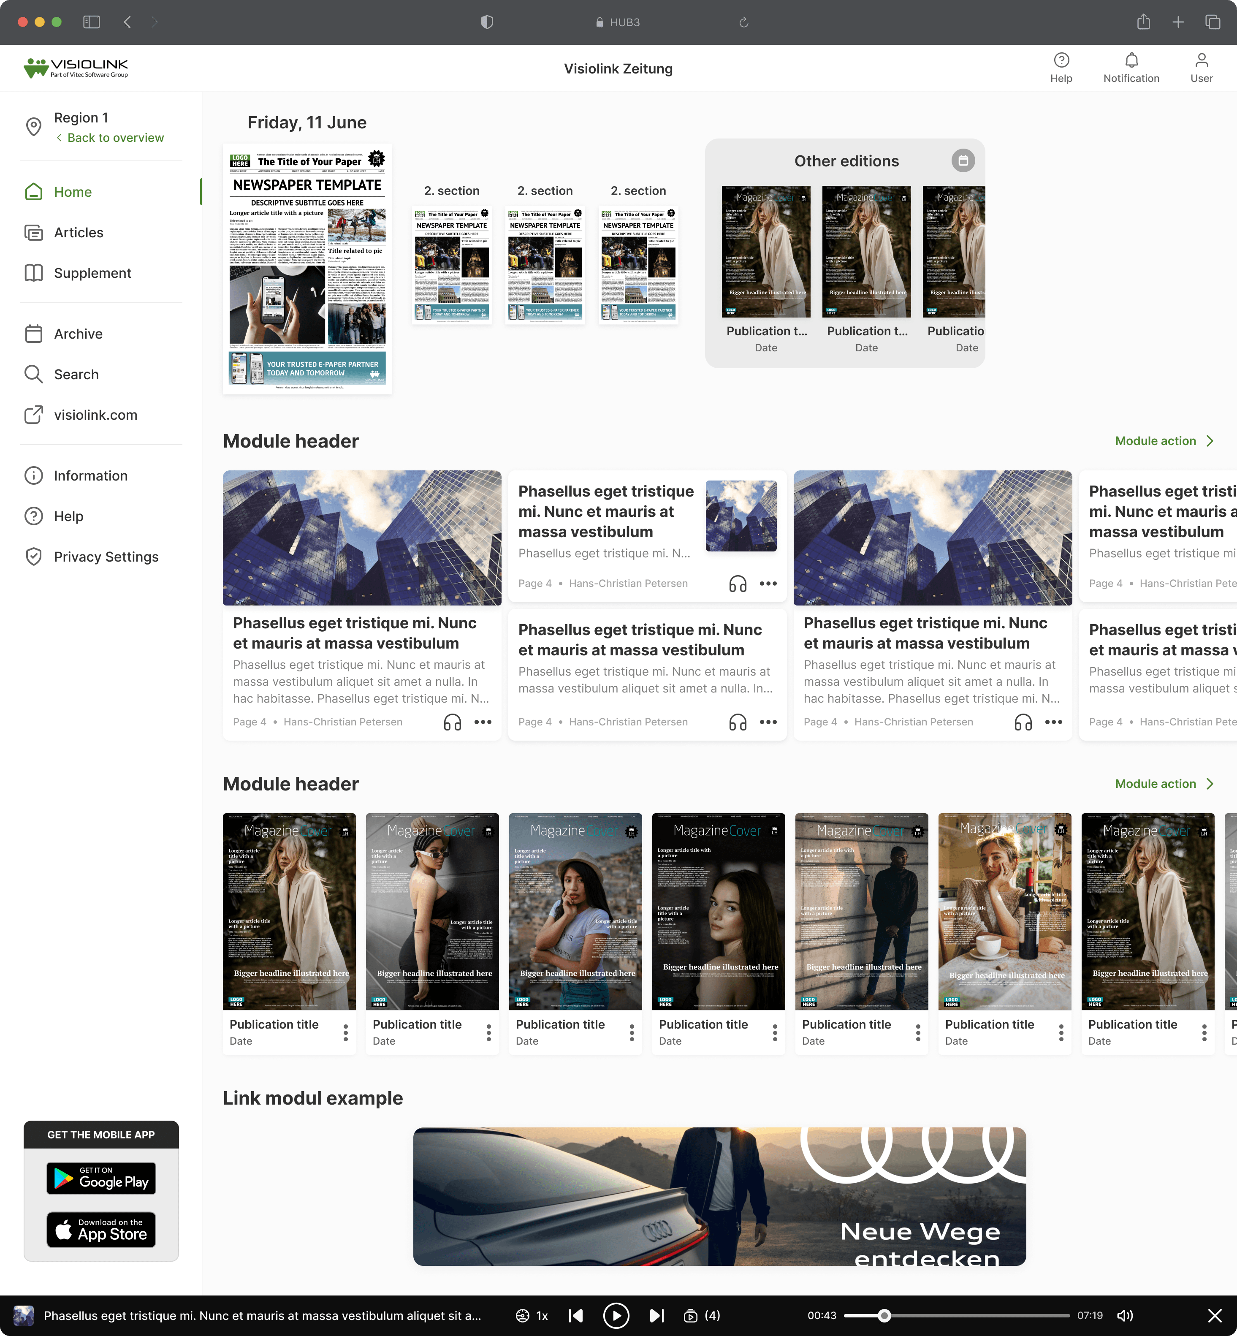Open the main newspaper front page thumbnail
This screenshot has width=1237, height=1336.
click(307, 269)
